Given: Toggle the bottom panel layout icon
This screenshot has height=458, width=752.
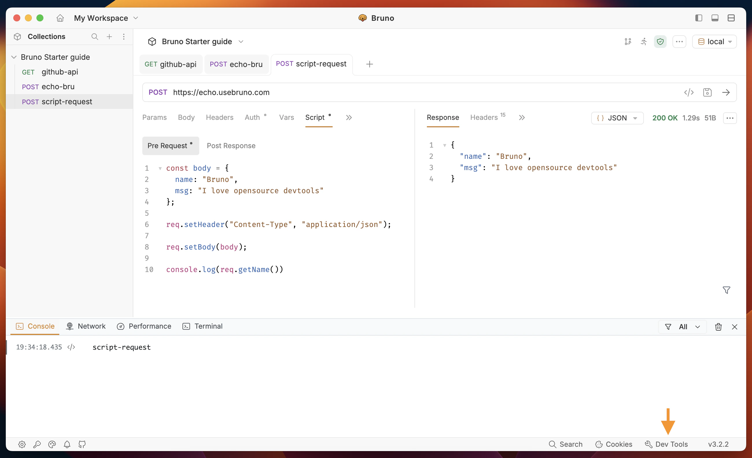Looking at the screenshot, I should click(715, 18).
